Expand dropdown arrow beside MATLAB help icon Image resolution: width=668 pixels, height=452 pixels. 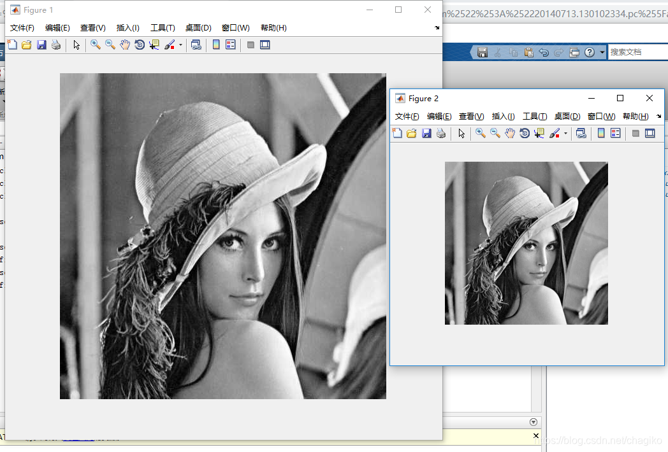point(602,52)
